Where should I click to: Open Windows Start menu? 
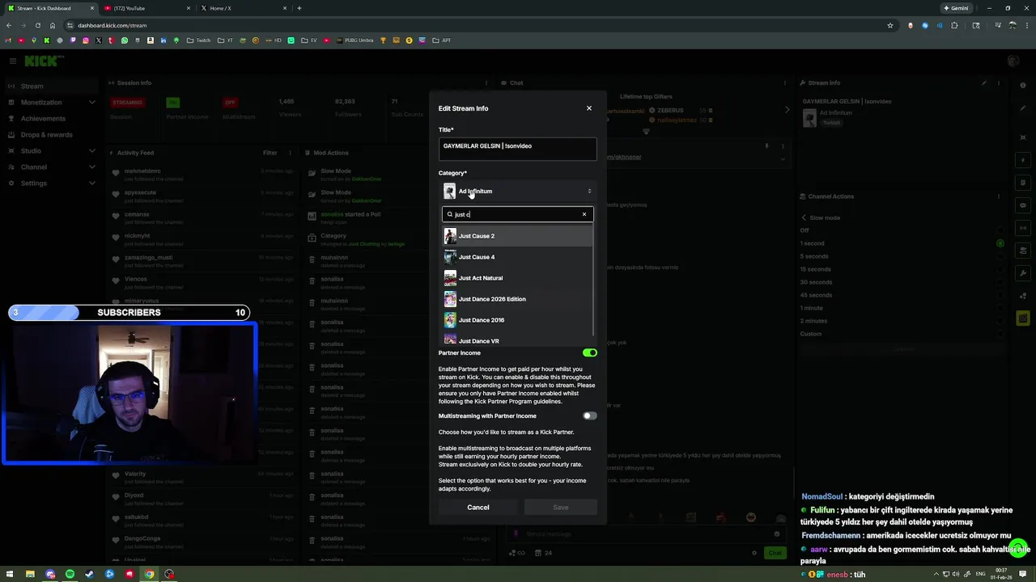click(x=10, y=574)
